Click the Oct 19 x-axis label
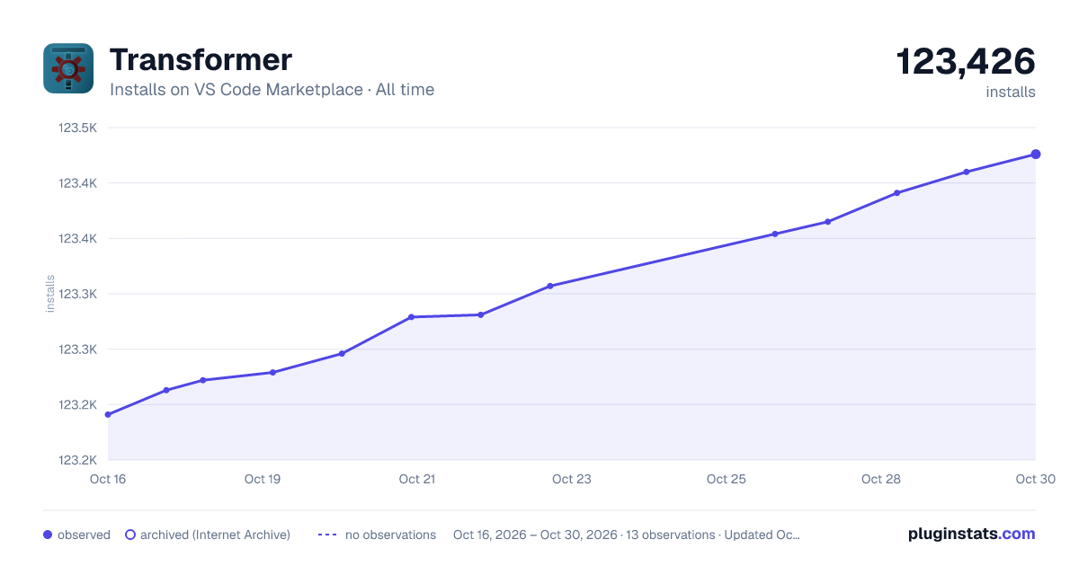This screenshot has width=1079, height=566. click(x=263, y=479)
